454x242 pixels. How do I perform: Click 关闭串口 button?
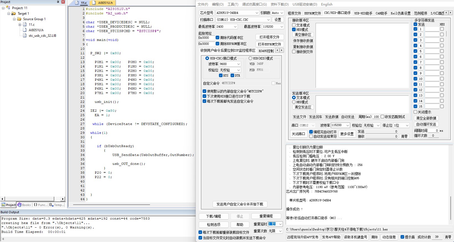[x=298, y=134]
